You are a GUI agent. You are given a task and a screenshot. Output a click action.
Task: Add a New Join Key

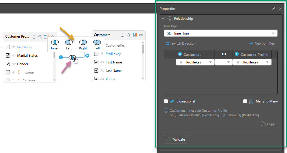pos(262,44)
